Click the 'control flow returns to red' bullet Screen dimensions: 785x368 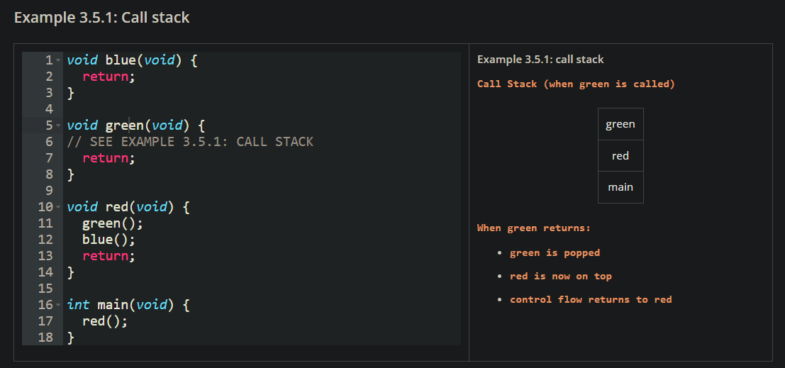(590, 299)
